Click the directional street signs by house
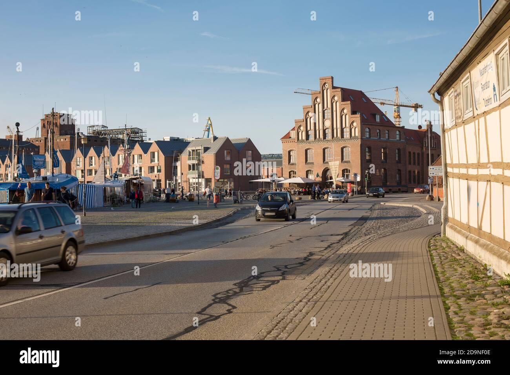 coord(435,171)
